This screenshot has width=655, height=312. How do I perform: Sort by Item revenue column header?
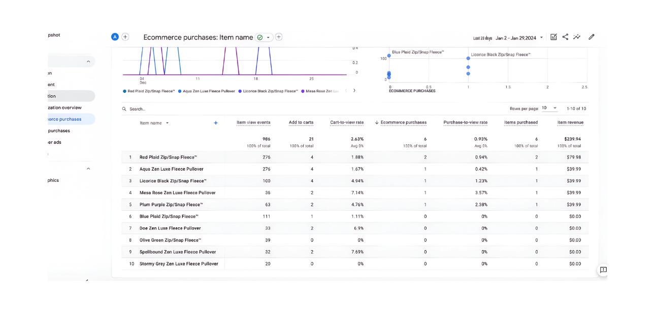(570, 123)
